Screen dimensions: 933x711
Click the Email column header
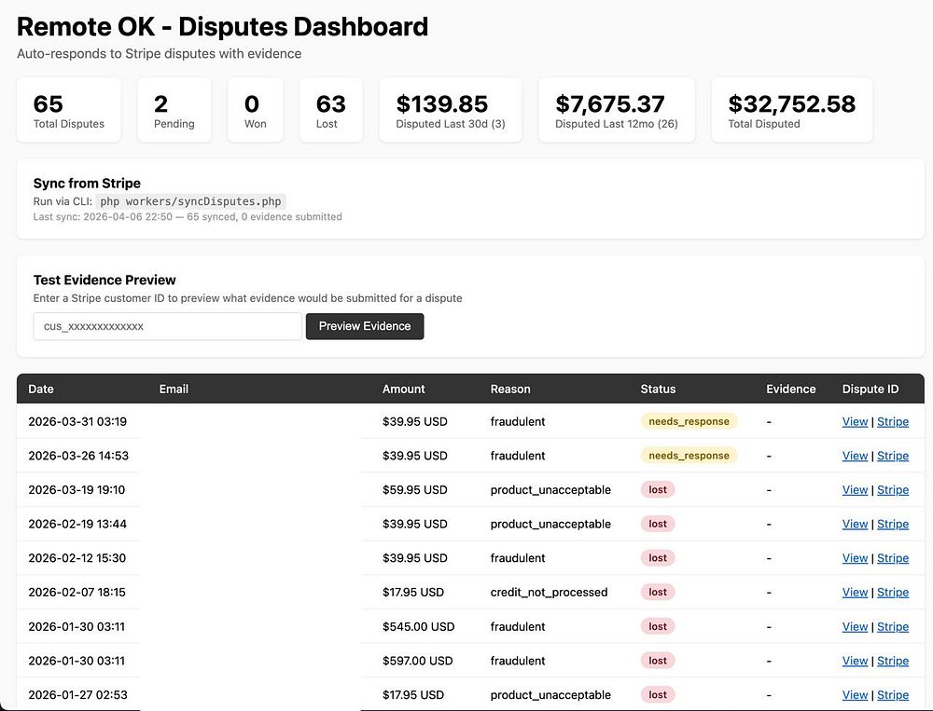pos(174,389)
